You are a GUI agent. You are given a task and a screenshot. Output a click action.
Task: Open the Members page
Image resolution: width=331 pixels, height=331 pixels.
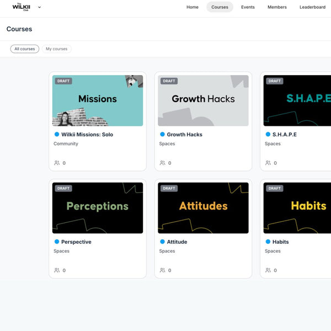click(x=277, y=7)
